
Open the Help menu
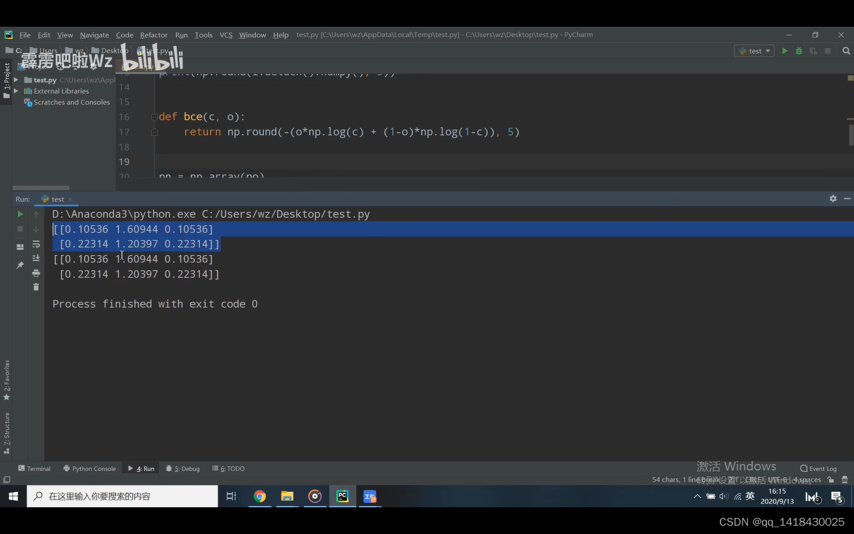281,35
